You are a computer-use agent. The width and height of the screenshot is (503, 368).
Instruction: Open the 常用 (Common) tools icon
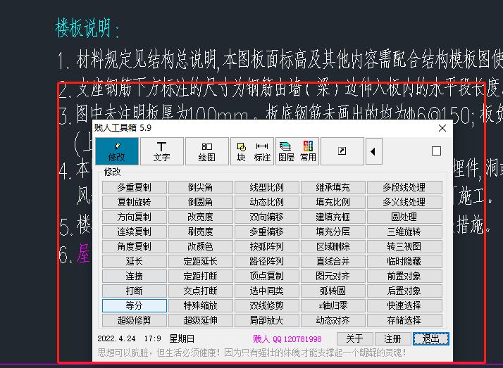308,151
